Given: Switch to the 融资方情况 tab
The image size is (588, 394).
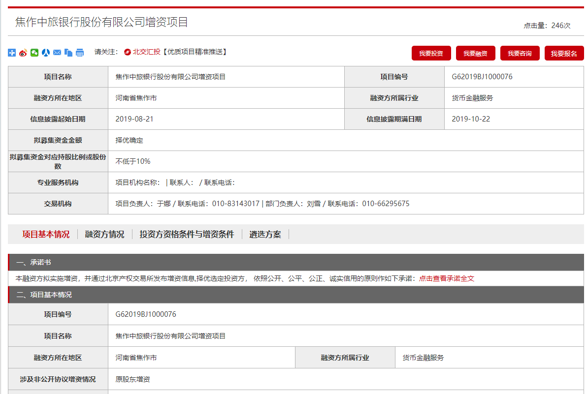Looking at the screenshot, I should click(105, 234).
